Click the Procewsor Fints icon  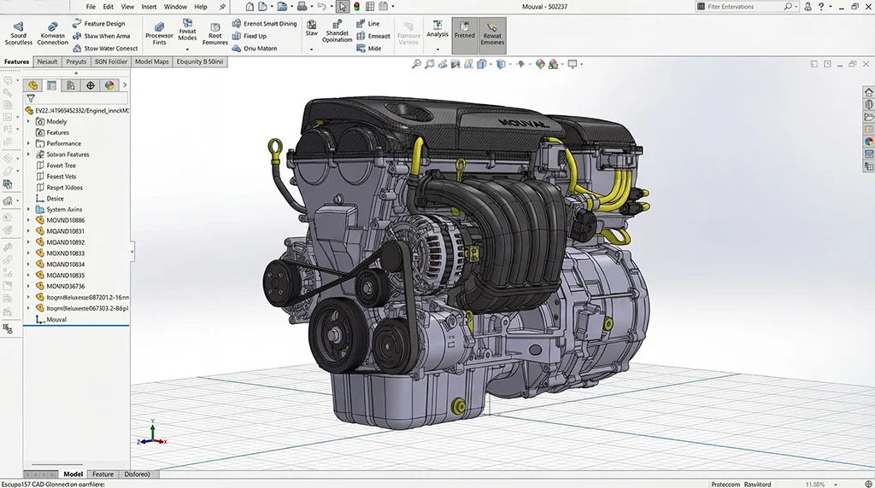[x=159, y=27]
